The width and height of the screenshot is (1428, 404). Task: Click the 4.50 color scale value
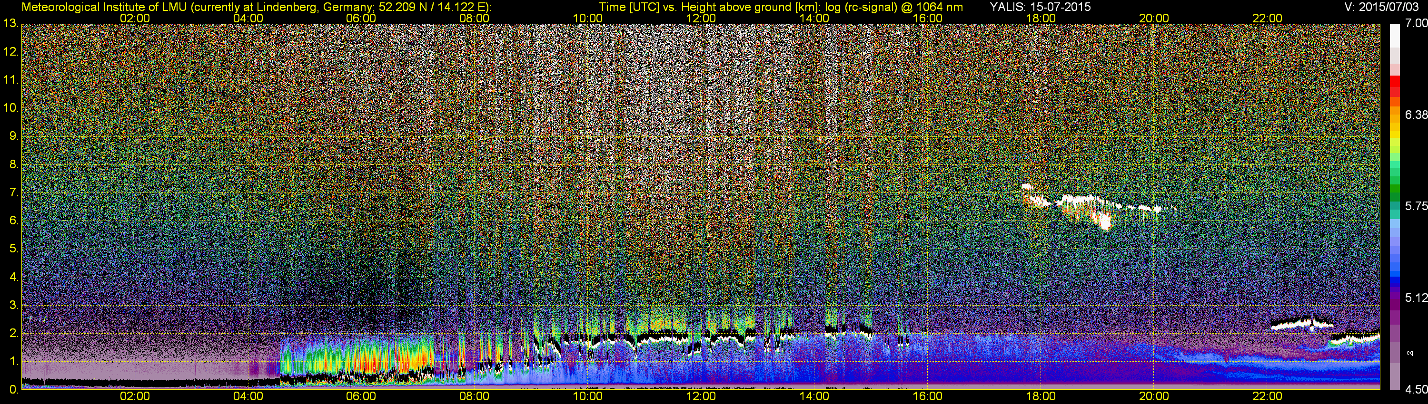pyautogui.click(x=1416, y=390)
